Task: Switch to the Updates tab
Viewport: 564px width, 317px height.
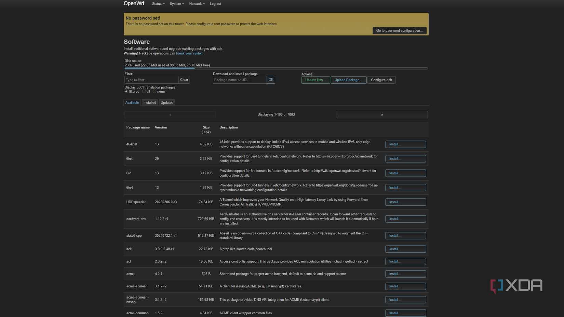Action: [x=167, y=102]
